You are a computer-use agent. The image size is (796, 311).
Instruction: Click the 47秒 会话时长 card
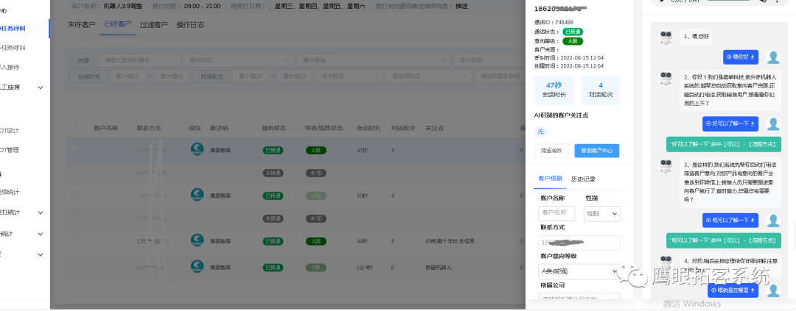(x=554, y=90)
